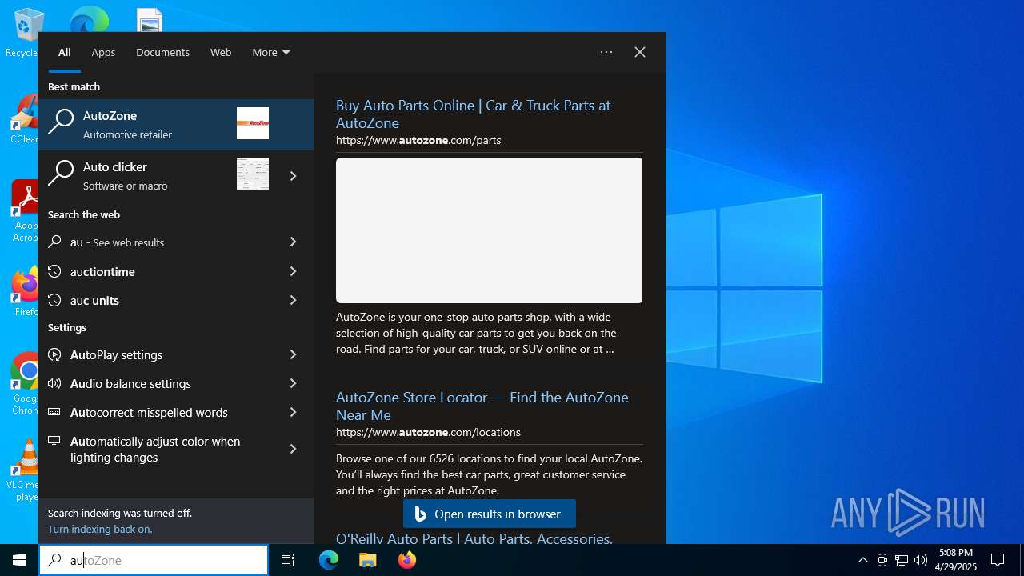Screen dimensions: 1024x576
Task: Close the search panel
Action: click(640, 52)
